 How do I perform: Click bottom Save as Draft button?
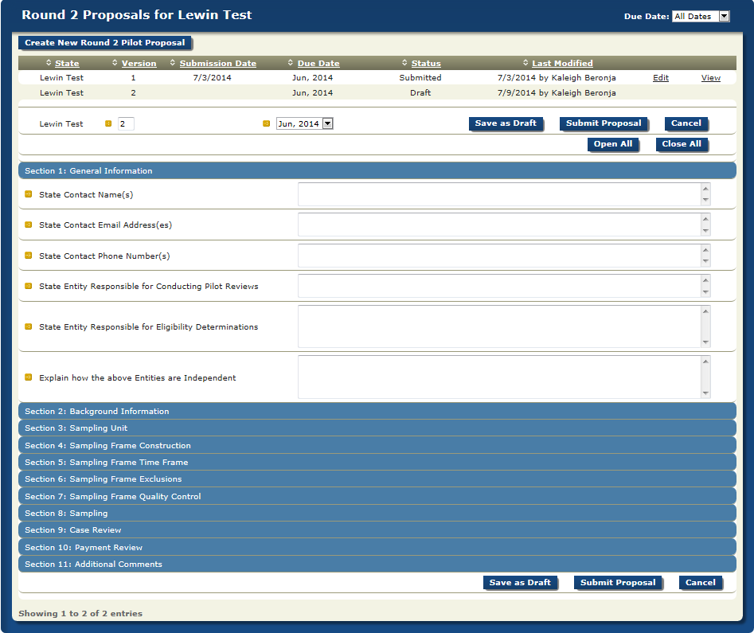pyautogui.click(x=520, y=583)
